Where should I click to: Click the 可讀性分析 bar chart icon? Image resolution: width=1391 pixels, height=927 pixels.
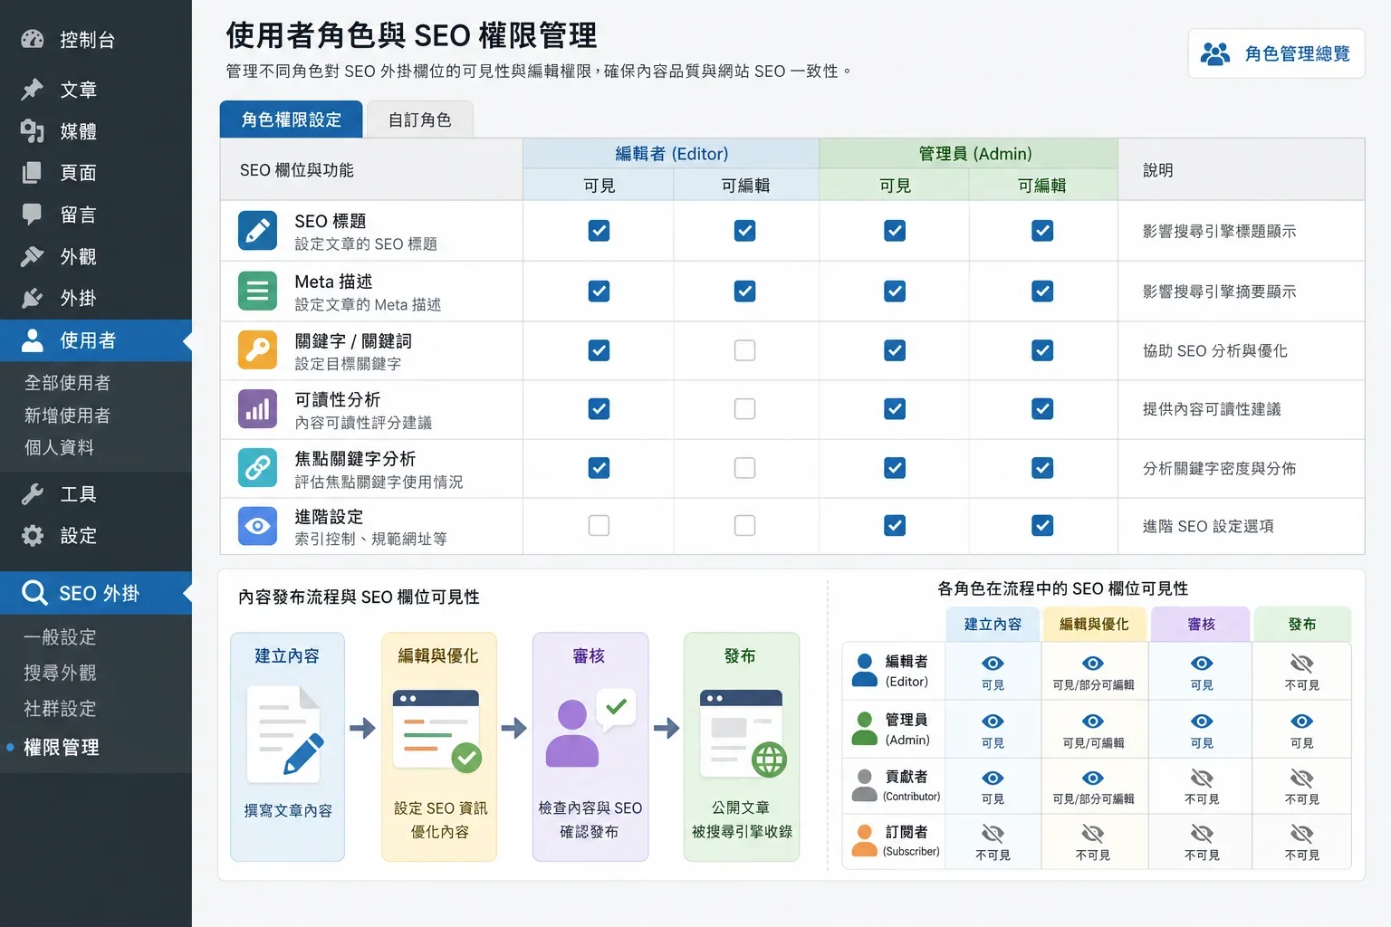(x=257, y=409)
